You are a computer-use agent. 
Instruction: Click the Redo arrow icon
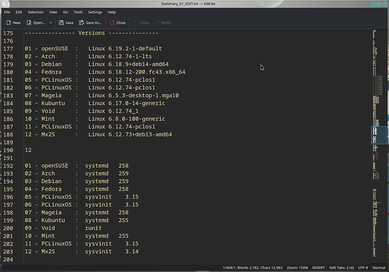[x=158, y=23]
